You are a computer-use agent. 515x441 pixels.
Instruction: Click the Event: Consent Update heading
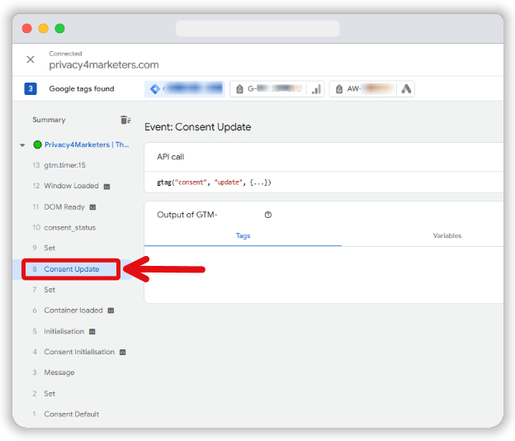pyautogui.click(x=198, y=127)
